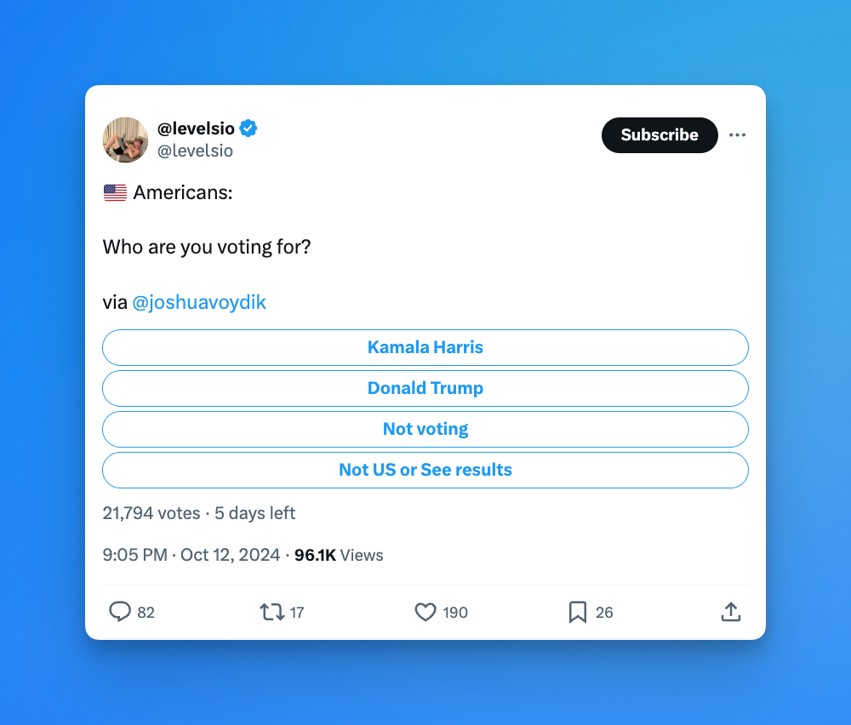851x725 pixels.
Task: Click the 9:05 PM timestamp
Action: pyautogui.click(x=134, y=555)
